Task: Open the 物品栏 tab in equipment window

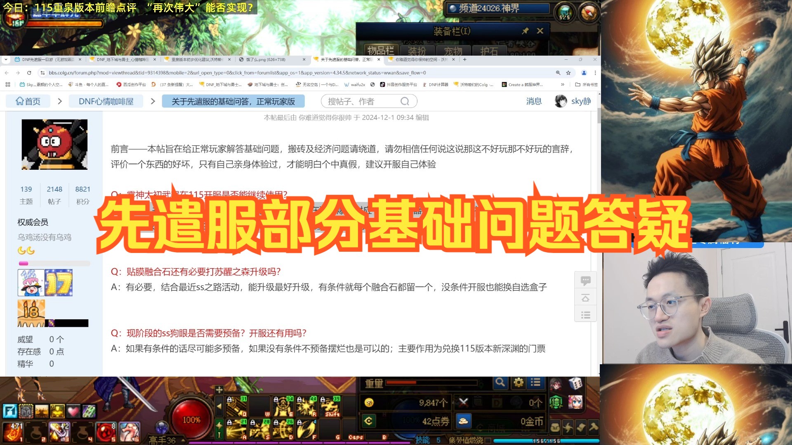Action: [380, 51]
